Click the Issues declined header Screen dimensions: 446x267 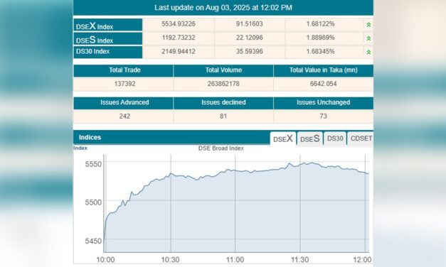click(223, 103)
